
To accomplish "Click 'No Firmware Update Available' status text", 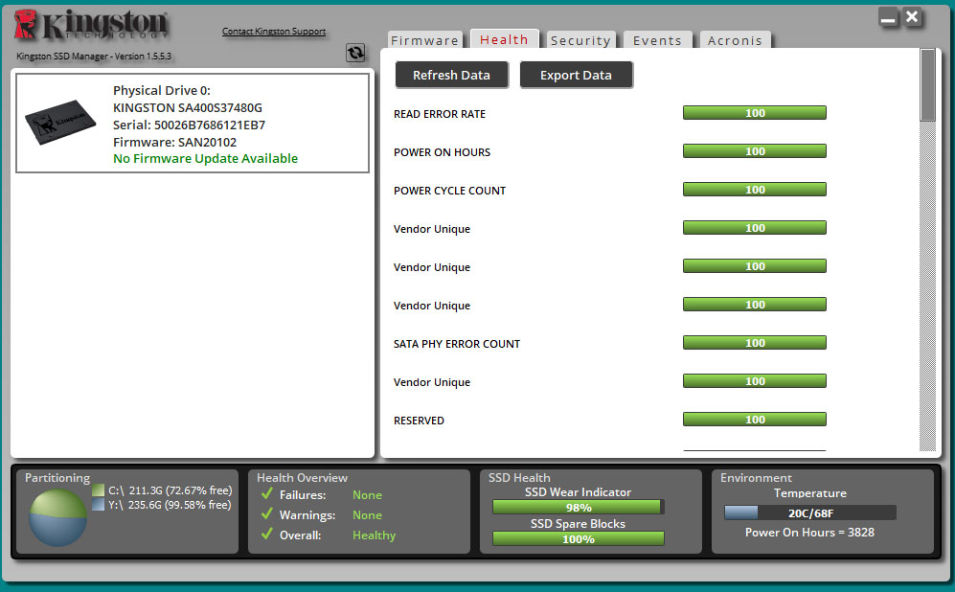I will point(205,158).
